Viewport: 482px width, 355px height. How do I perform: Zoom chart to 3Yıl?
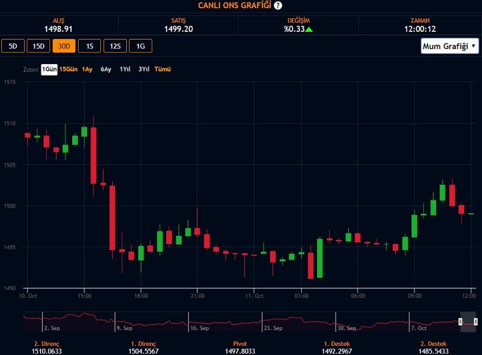(144, 69)
